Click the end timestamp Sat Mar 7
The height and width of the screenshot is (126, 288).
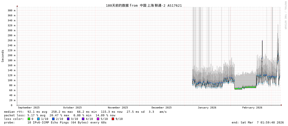(x=257, y=122)
